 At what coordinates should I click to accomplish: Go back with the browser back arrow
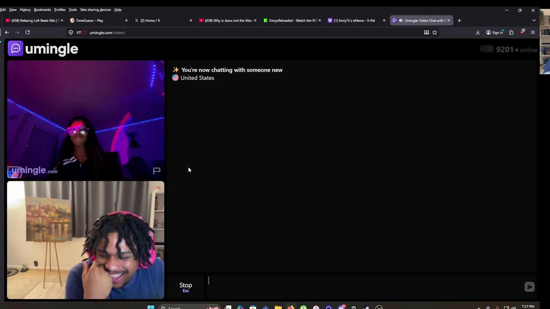(x=7, y=32)
